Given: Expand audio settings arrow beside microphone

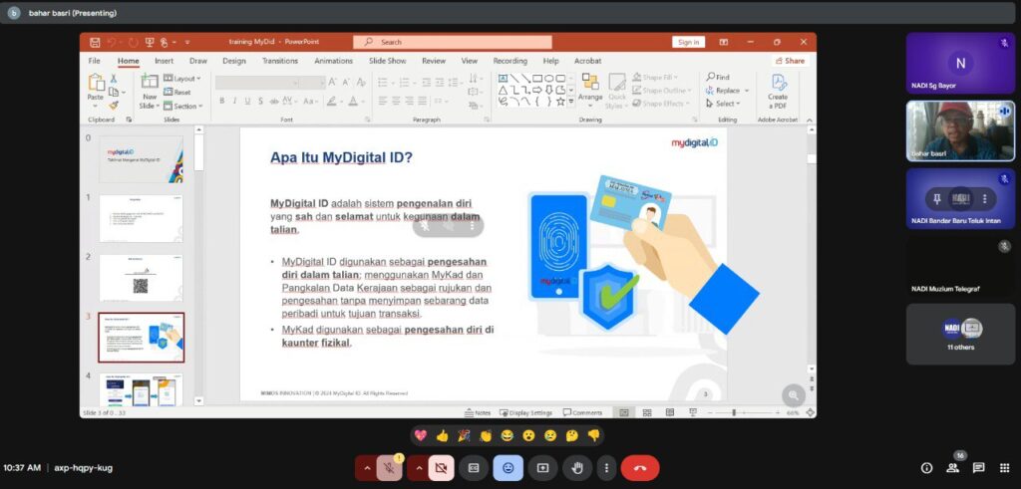Looking at the screenshot, I should pos(366,468).
